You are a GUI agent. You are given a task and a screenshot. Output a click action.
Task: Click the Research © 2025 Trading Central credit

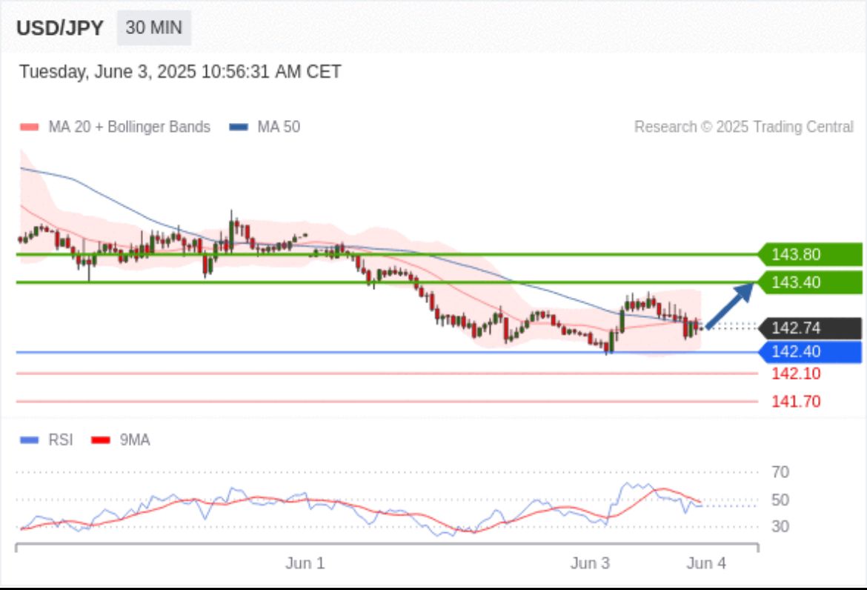tap(743, 127)
